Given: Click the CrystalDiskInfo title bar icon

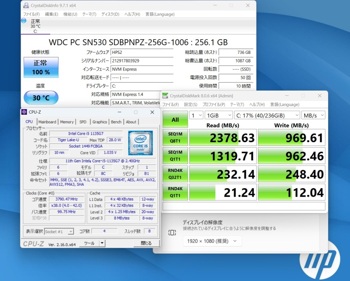Looking at the screenshot, I should coord(26,5).
